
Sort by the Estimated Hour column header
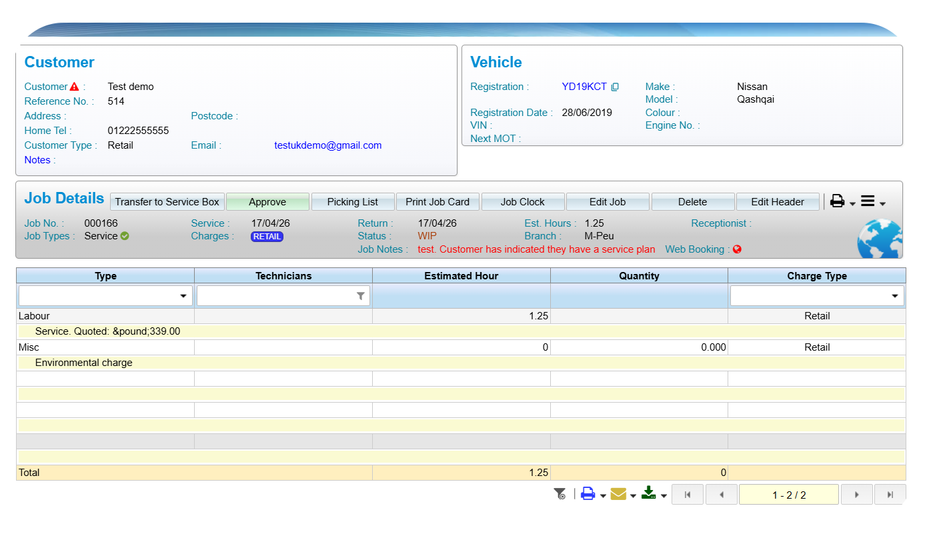pyautogui.click(x=461, y=276)
